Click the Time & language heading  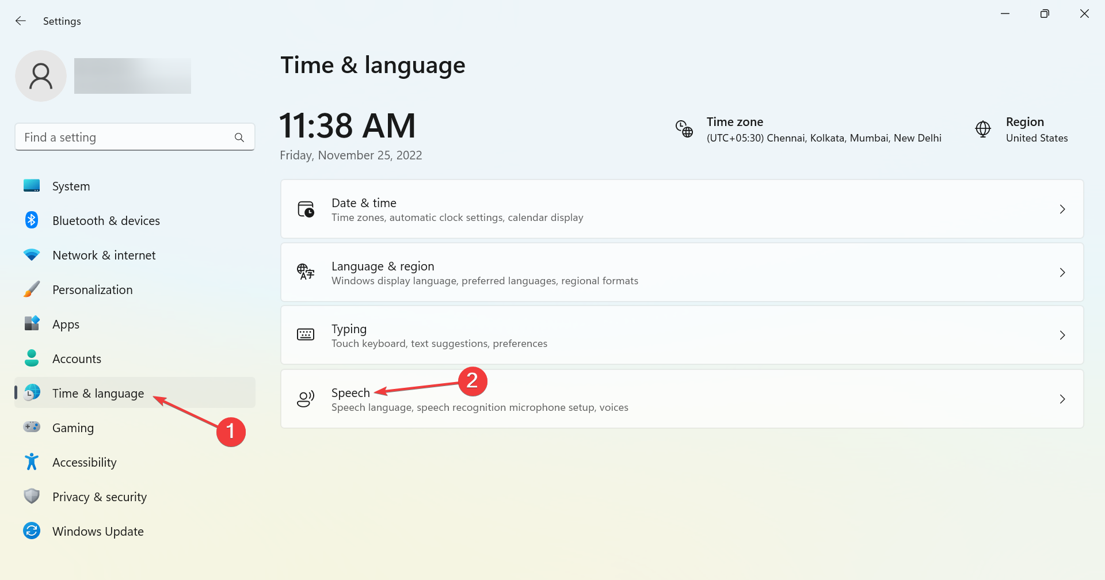click(372, 65)
